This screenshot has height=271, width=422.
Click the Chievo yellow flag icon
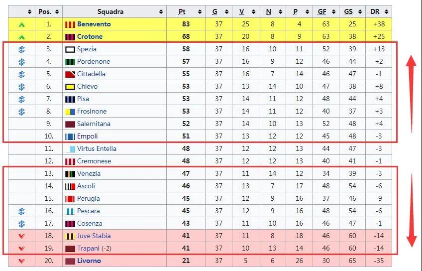click(70, 87)
